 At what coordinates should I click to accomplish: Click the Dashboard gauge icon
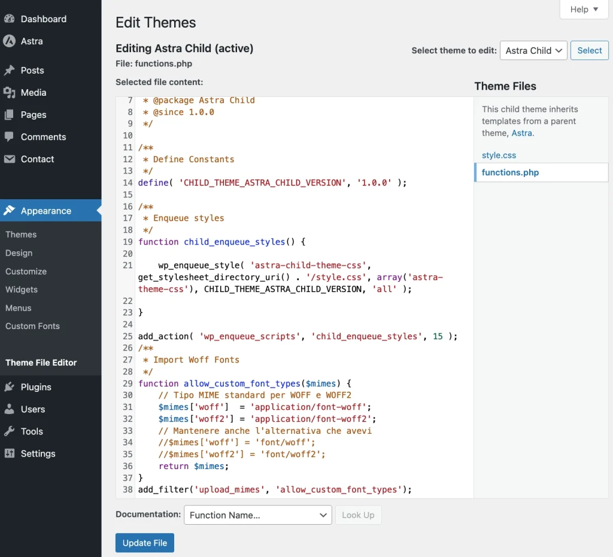[10, 19]
